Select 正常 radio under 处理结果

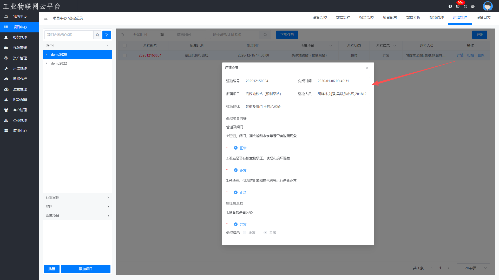[245, 233]
